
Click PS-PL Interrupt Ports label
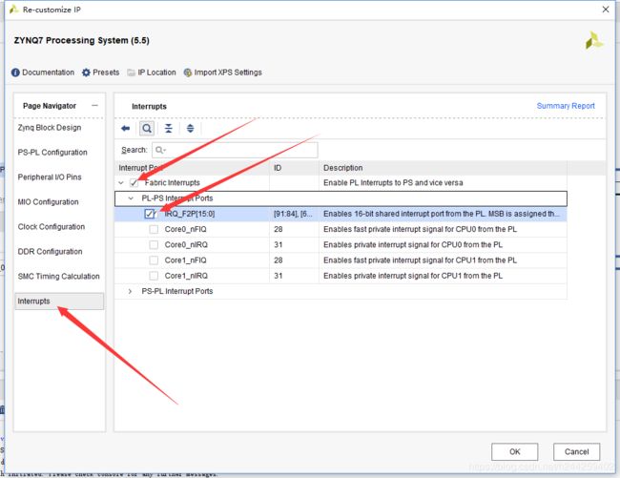tap(177, 291)
